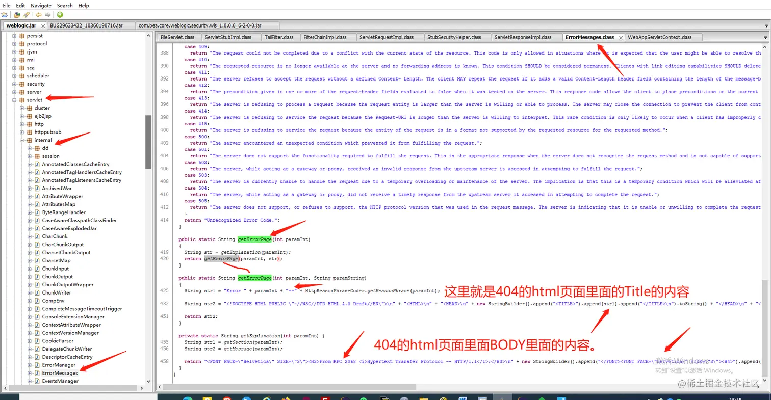Go forward with the right arrow icon
The height and width of the screenshot is (400, 771).
tap(48, 15)
